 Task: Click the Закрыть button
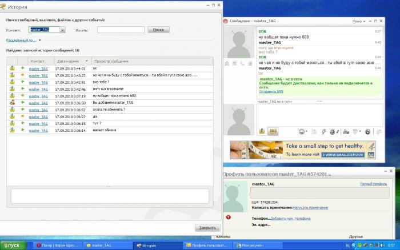[207, 228]
